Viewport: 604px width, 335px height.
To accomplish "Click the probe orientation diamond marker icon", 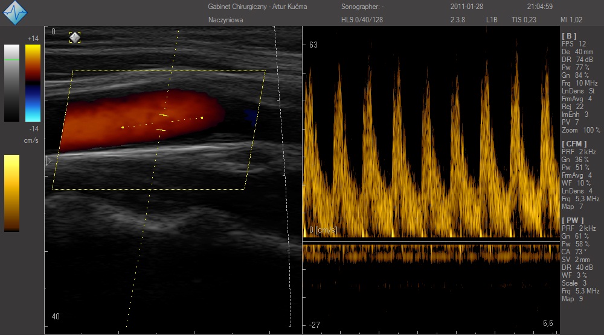I will pyautogui.click(x=75, y=37).
